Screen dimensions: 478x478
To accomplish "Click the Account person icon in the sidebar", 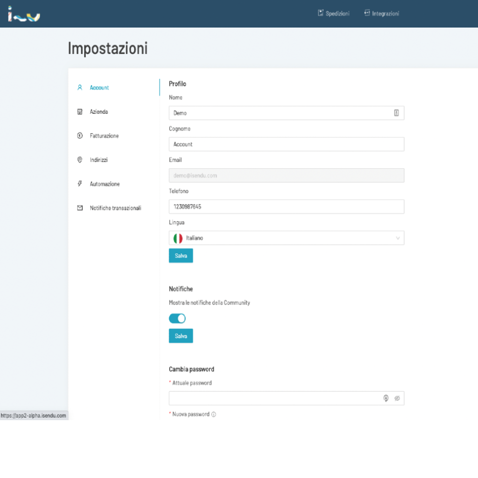I will (x=80, y=87).
